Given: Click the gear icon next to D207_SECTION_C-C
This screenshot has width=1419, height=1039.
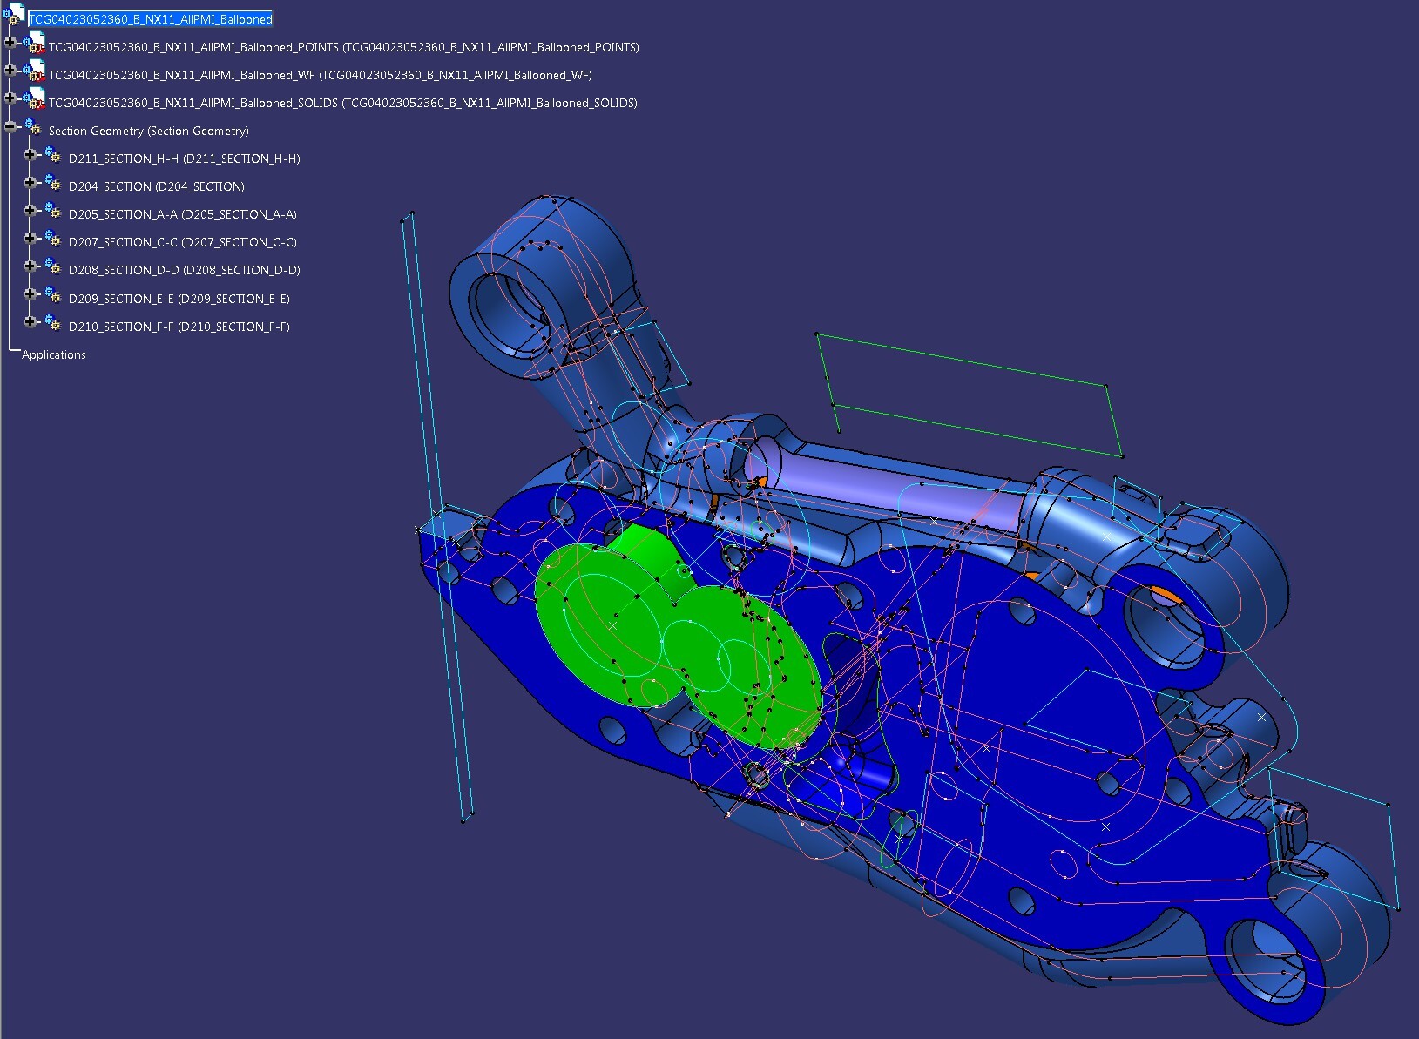Looking at the screenshot, I should [x=54, y=240].
